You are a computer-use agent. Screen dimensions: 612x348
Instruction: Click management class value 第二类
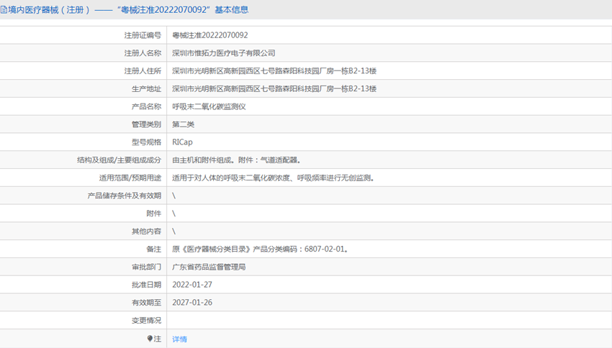pyautogui.click(x=183, y=124)
